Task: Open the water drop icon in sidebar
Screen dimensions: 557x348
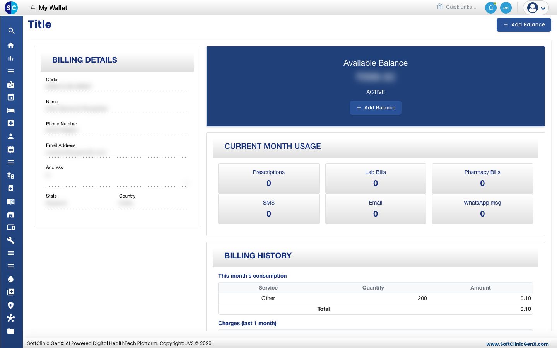Action: [x=11, y=279]
